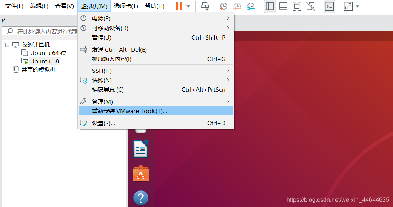This screenshot has height=207, width=393.
Task: Open the 文件(F) menu
Action: point(14,6)
